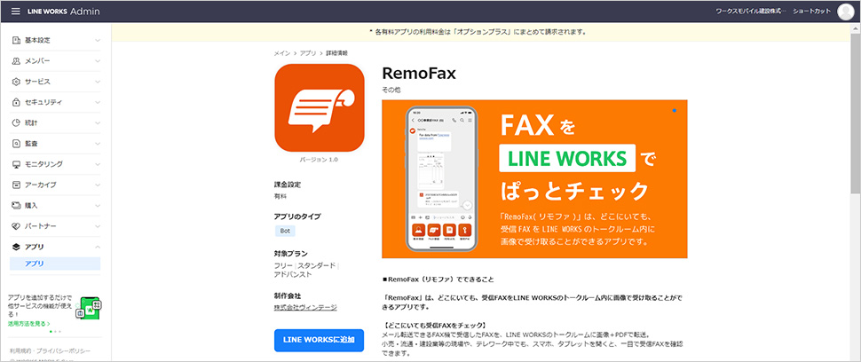Expand the 購入 section chevron
Screen dimensions: 861x362
[97, 205]
